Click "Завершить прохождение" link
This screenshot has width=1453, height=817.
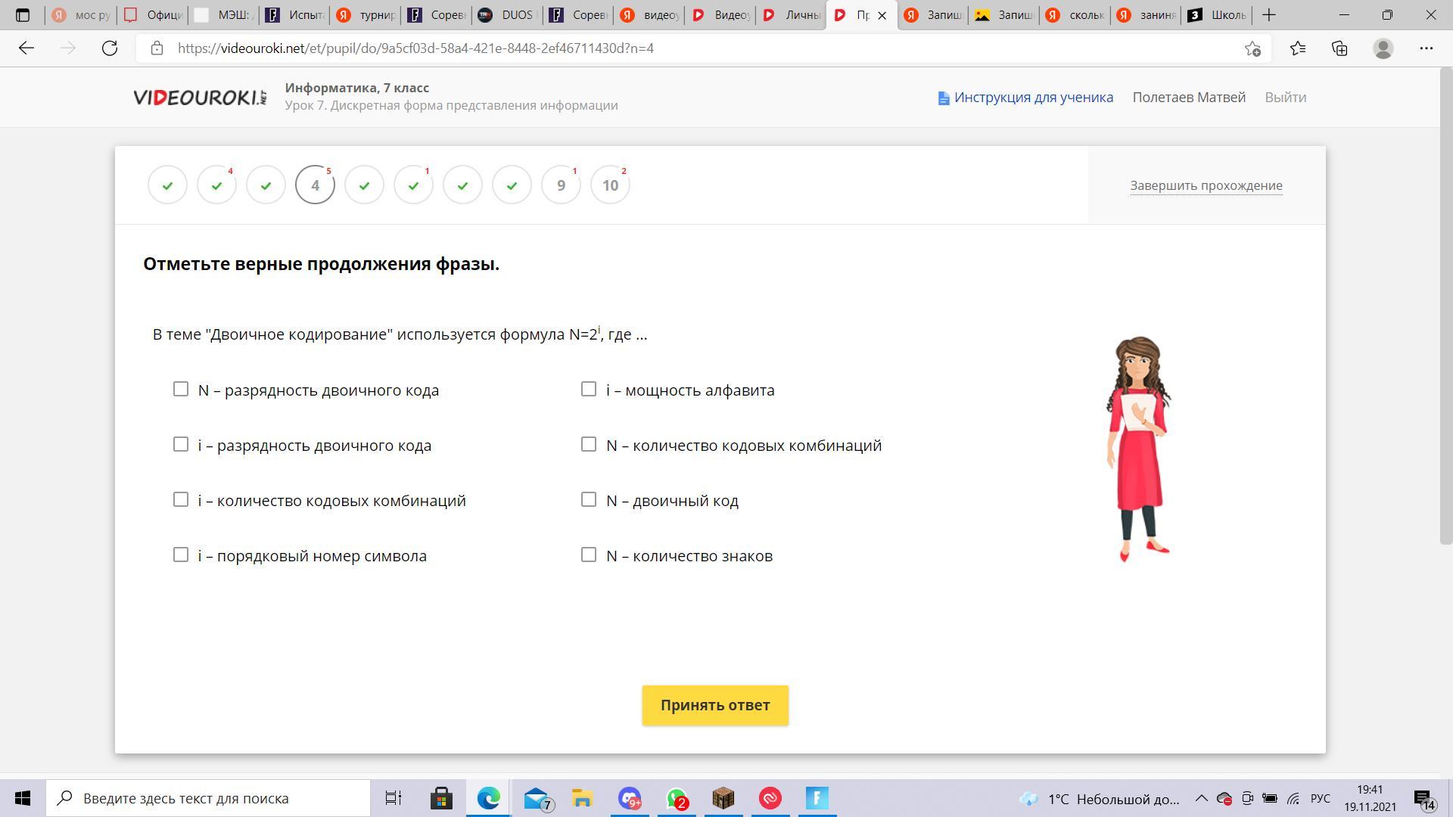tap(1206, 185)
